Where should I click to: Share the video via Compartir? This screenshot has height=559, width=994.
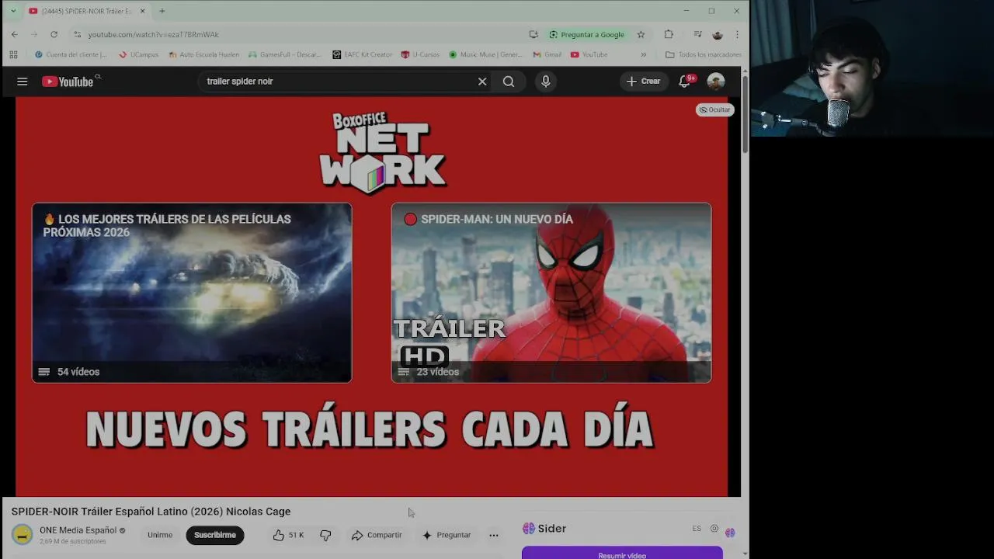pos(377,535)
